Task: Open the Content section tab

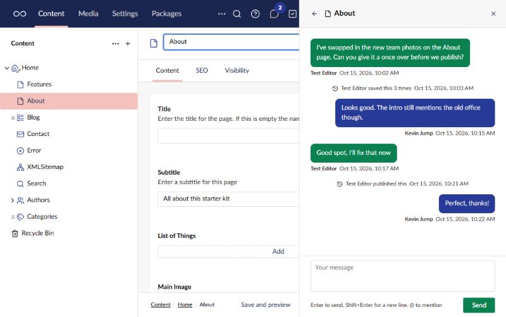Action: [51, 13]
